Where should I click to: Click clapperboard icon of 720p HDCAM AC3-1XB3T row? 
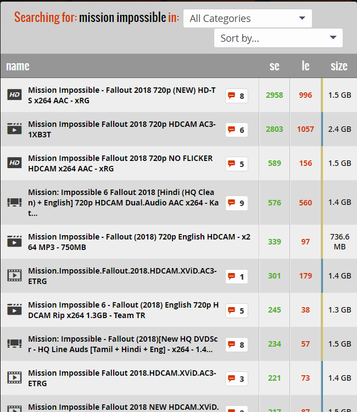(x=14, y=129)
